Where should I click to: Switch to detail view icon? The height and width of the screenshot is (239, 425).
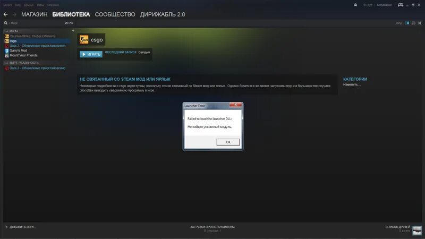(407, 23)
